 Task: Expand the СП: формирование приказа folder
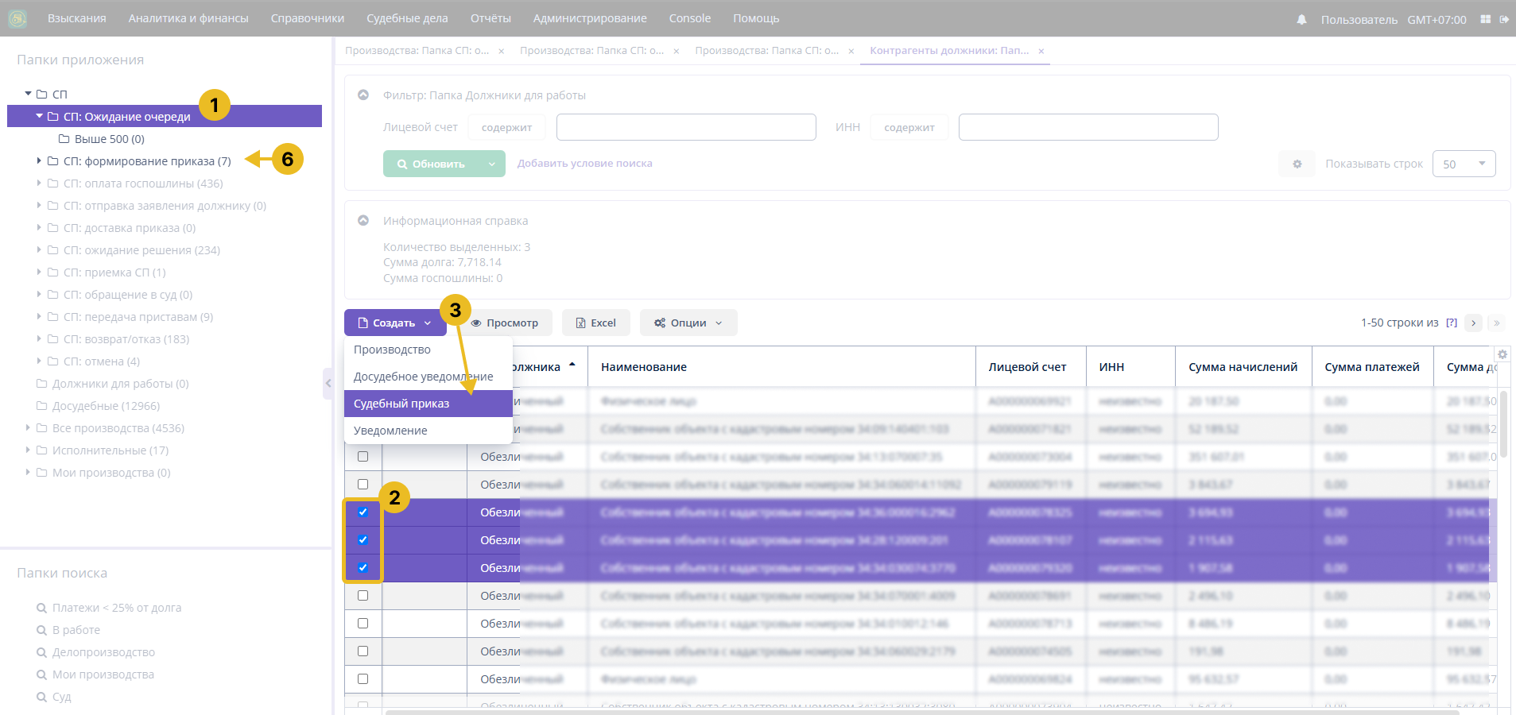click(39, 160)
